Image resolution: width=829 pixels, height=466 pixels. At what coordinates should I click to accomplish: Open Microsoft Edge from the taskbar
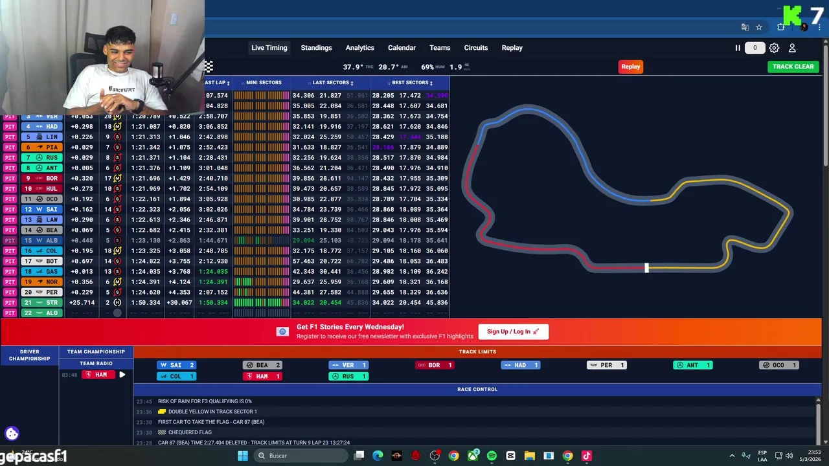[378, 456]
